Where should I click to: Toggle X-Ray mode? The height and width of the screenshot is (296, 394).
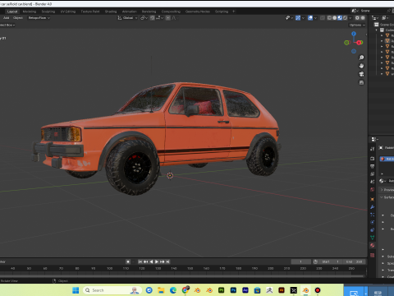point(323,18)
